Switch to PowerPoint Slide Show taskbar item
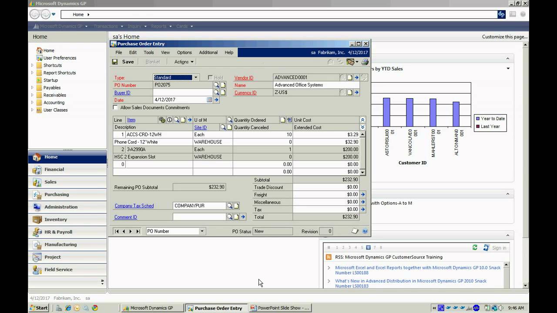This screenshot has width=557, height=313. pyautogui.click(x=280, y=308)
